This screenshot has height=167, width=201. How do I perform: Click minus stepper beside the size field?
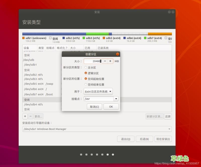tap(105, 61)
